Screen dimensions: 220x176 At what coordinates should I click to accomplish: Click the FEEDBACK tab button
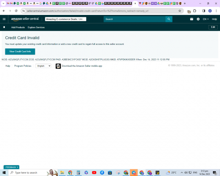11,167
